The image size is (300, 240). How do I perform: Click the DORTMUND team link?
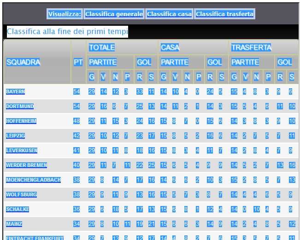point(20,106)
